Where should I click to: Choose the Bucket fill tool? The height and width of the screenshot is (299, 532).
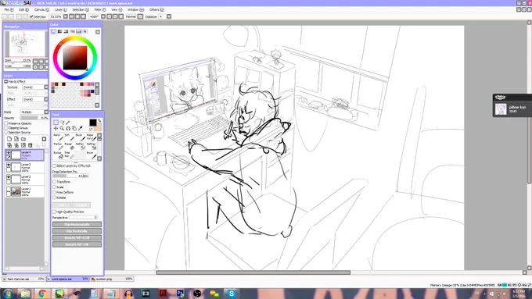point(58,155)
